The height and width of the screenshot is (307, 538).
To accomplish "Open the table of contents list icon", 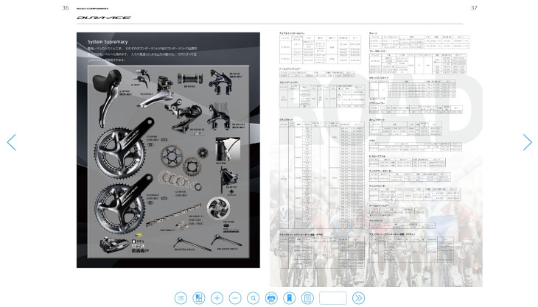I will [x=181, y=298].
